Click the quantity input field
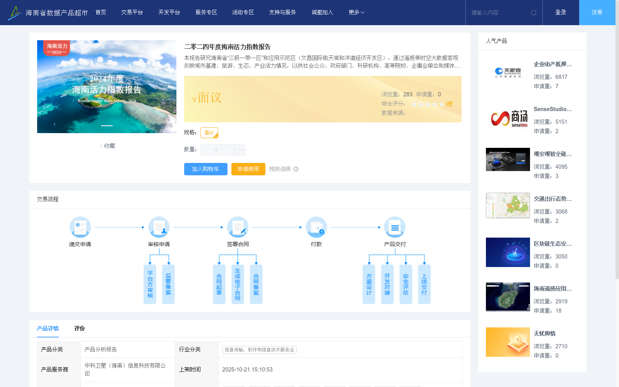Viewport: 619px width, 387px height. tap(217, 150)
